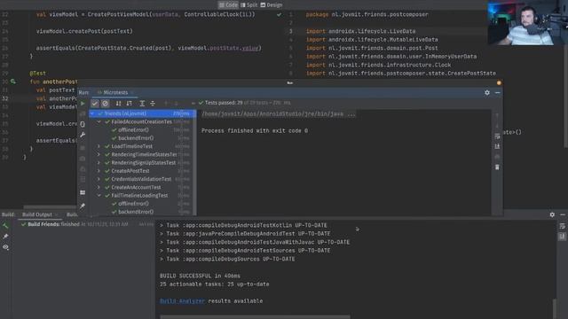Click the java command path line in console

click(278, 114)
